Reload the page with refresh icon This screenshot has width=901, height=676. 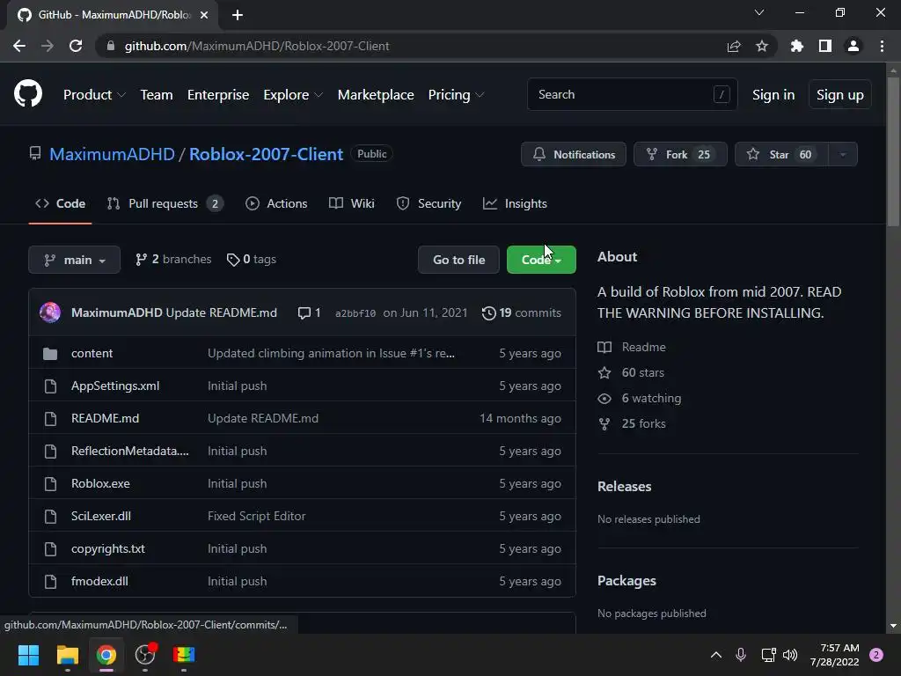pos(76,46)
